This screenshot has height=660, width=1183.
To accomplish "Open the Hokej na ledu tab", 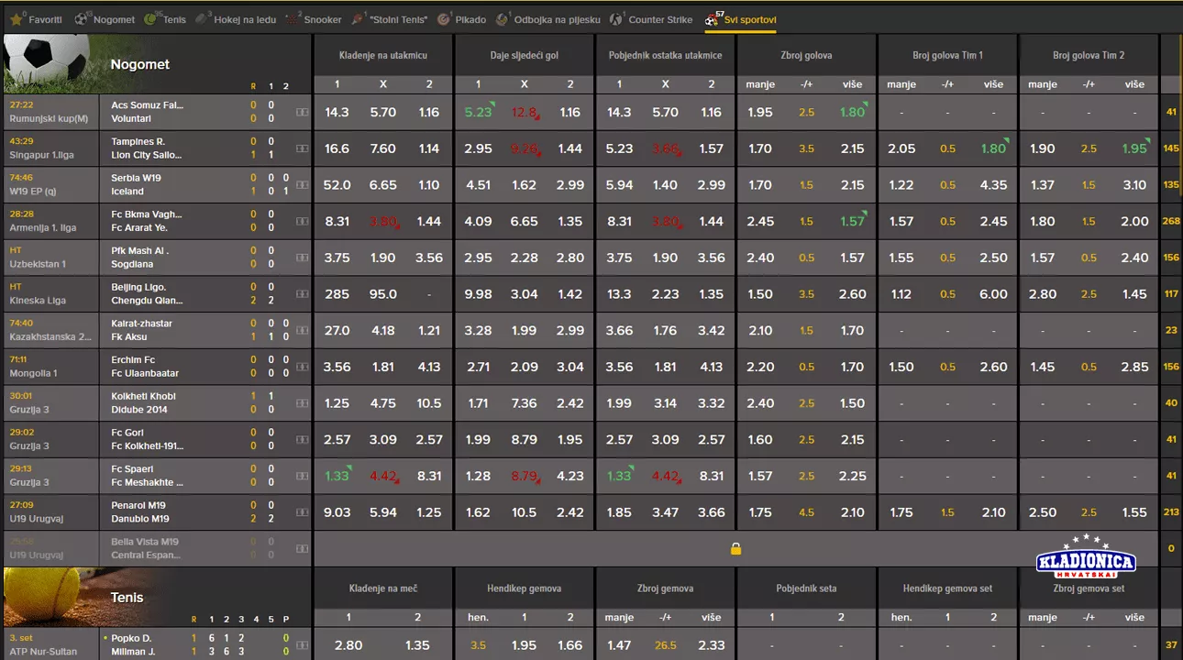I will tap(237, 19).
